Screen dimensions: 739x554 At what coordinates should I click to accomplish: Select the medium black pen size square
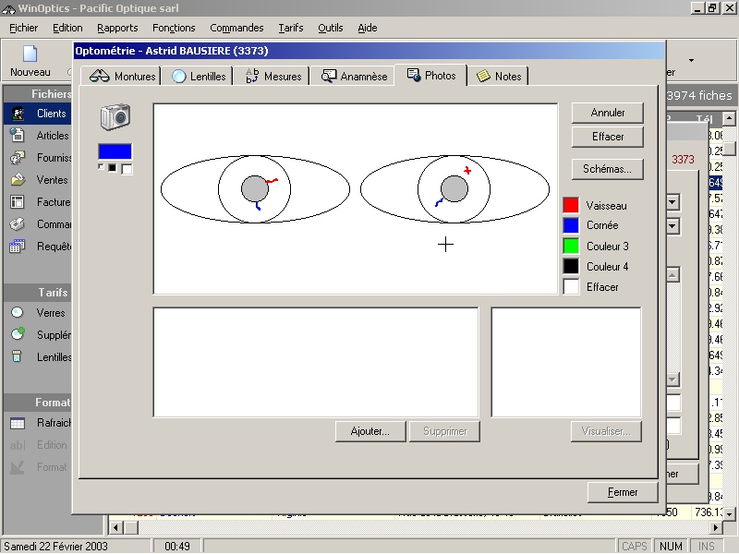(x=112, y=168)
